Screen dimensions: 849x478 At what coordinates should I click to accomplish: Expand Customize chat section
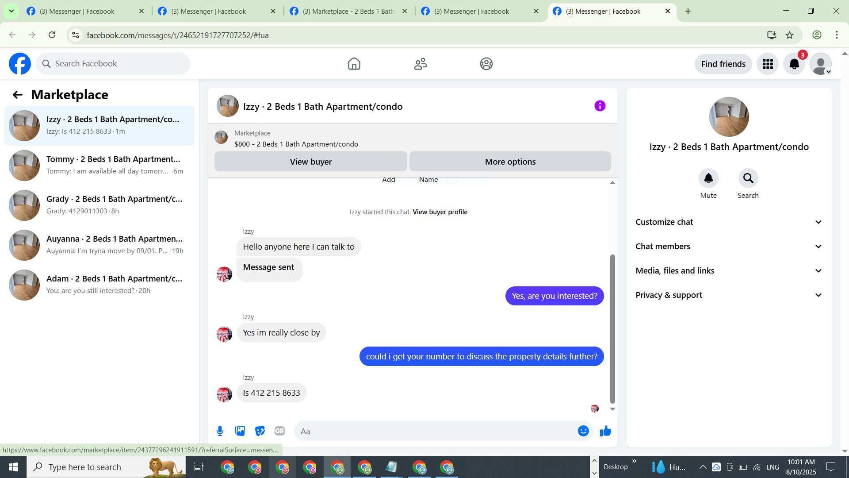(x=729, y=222)
